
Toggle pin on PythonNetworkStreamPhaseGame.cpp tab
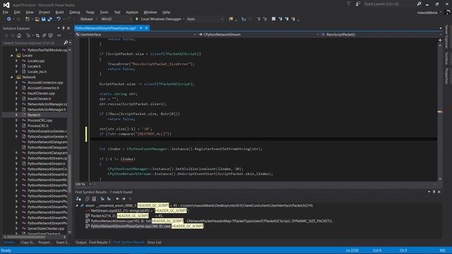141,28
